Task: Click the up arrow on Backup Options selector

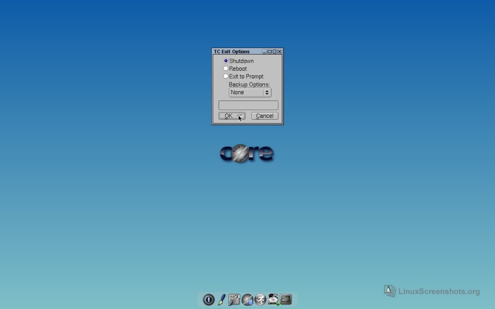Action: click(267, 91)
